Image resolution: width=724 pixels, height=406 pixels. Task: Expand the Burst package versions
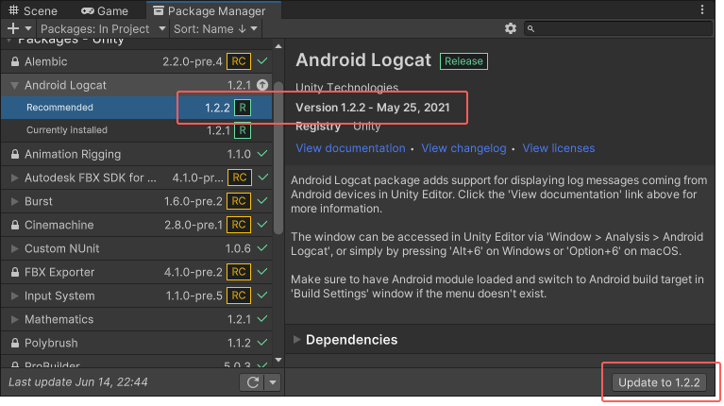pyautogui.click(x=15, y=201)
